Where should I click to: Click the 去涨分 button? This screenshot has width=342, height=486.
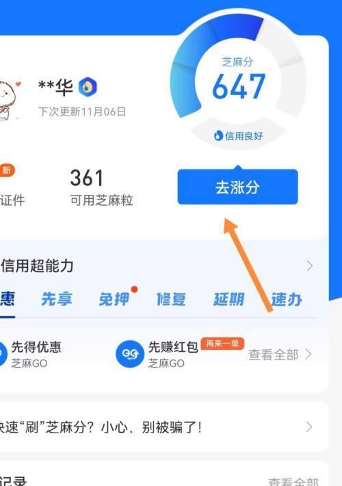coord(237,187)
